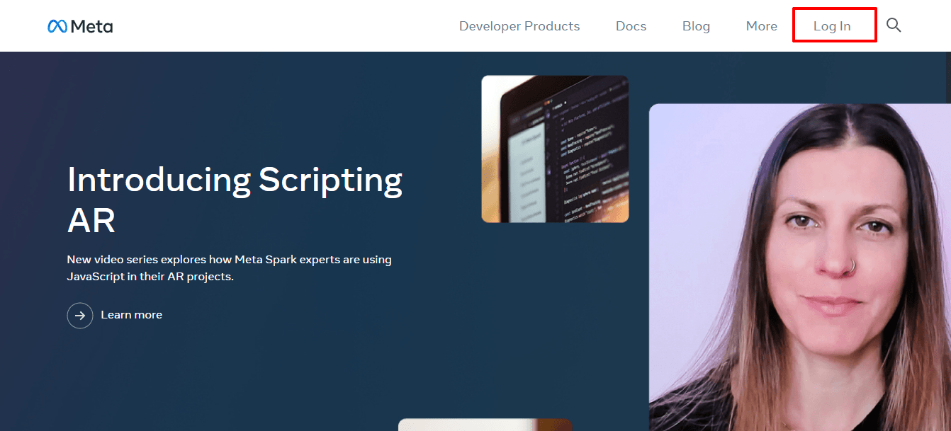951x431 pixels.
Task: Select the JavaScript description paragraph text
Action: [228, 268]
